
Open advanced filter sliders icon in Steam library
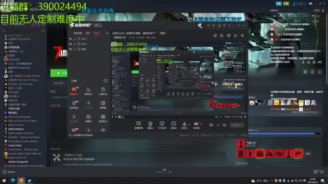click(x=43, y=31)
